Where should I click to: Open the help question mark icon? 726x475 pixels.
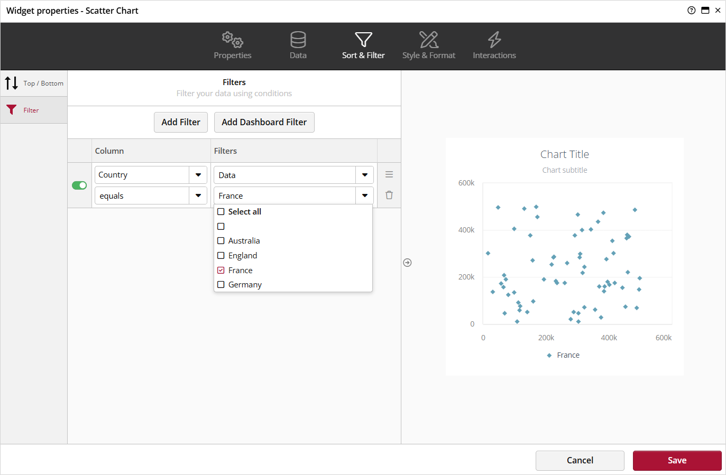tap(691, 10)
